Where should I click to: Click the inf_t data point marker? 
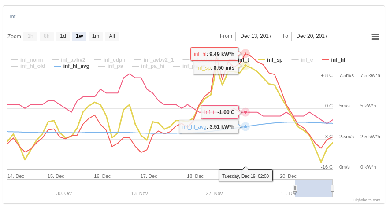(245, 112)
